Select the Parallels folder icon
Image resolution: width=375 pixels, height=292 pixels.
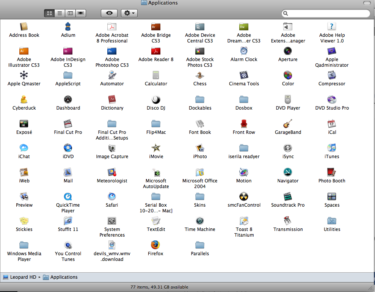[x=200, y=245]
